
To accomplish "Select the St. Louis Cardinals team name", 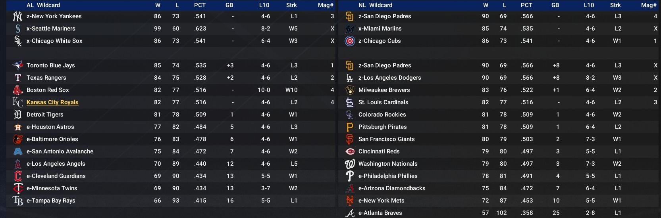I will 383,102.
